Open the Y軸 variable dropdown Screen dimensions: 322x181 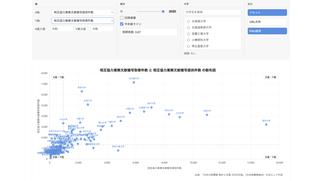point(83,21)
